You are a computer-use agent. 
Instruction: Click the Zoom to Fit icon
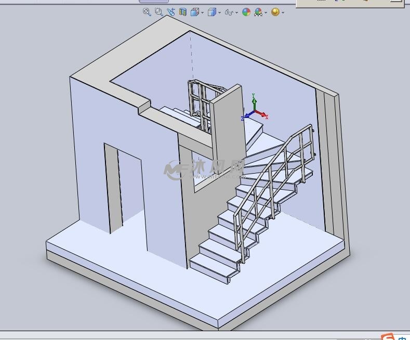pyautogui.click(x=147, y=12)
